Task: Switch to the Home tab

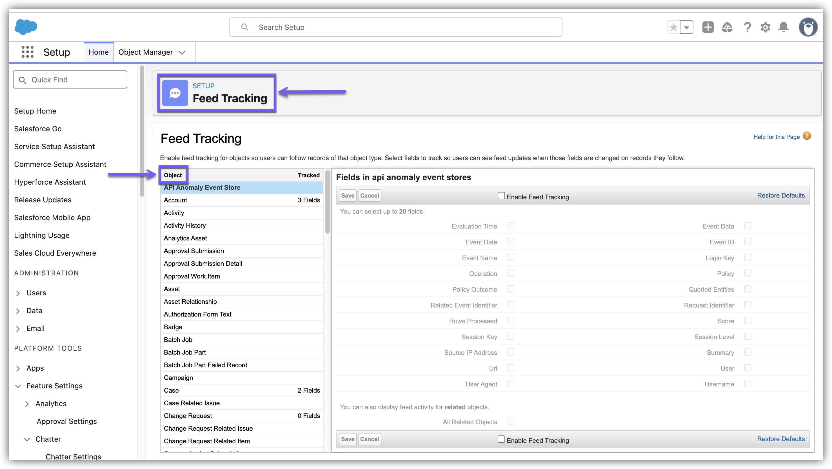Action: tap(99, 52)
